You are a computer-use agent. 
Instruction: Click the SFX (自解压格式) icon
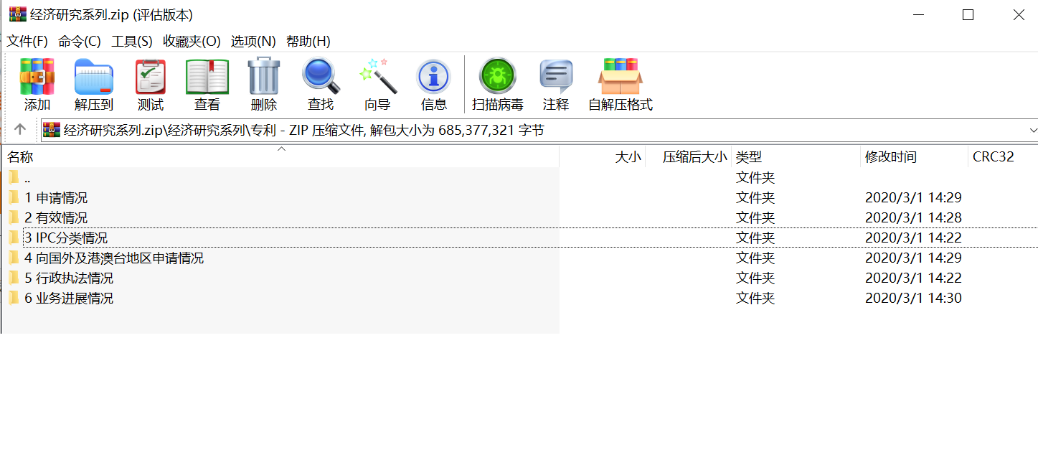(621, 76)
